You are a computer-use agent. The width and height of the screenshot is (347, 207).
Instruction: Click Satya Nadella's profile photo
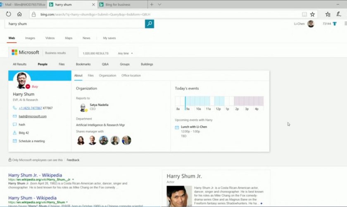[x=83, y=107]
